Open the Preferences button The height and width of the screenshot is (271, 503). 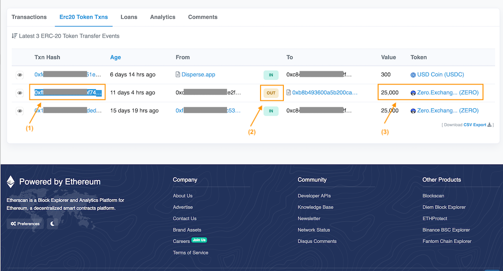[x=25, y=224]
